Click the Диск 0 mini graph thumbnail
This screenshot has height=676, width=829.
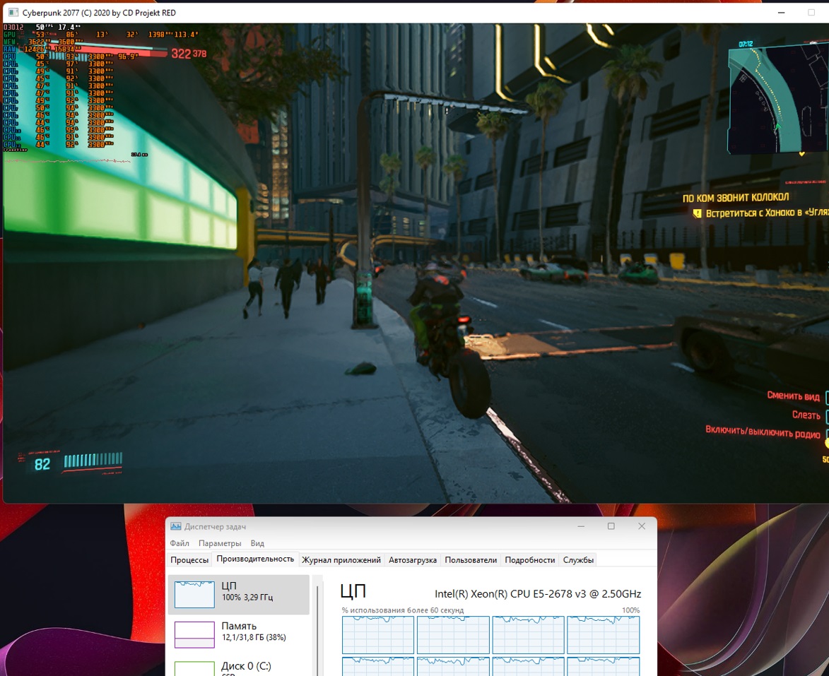click(194, 669)
